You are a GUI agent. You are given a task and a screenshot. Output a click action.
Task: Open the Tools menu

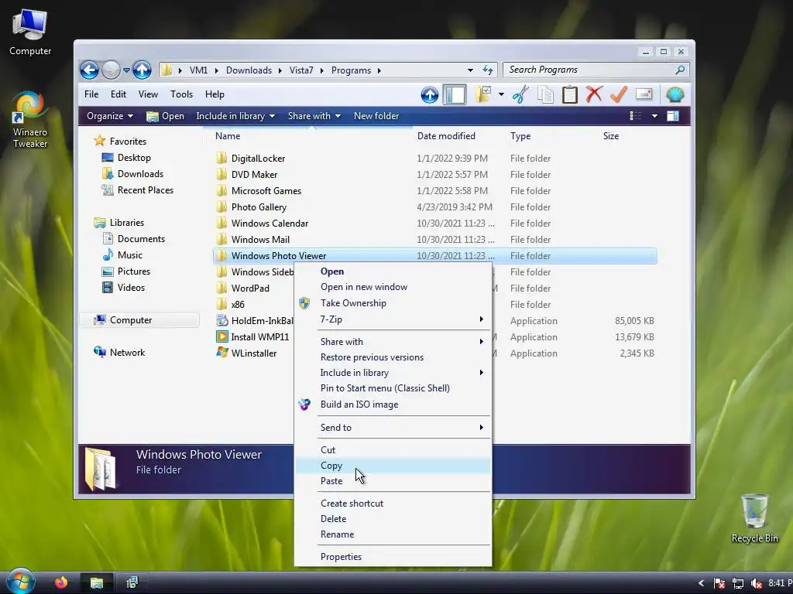(x=181, y=94)
